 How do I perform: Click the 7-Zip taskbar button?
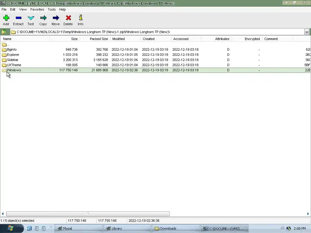[224, 228]
